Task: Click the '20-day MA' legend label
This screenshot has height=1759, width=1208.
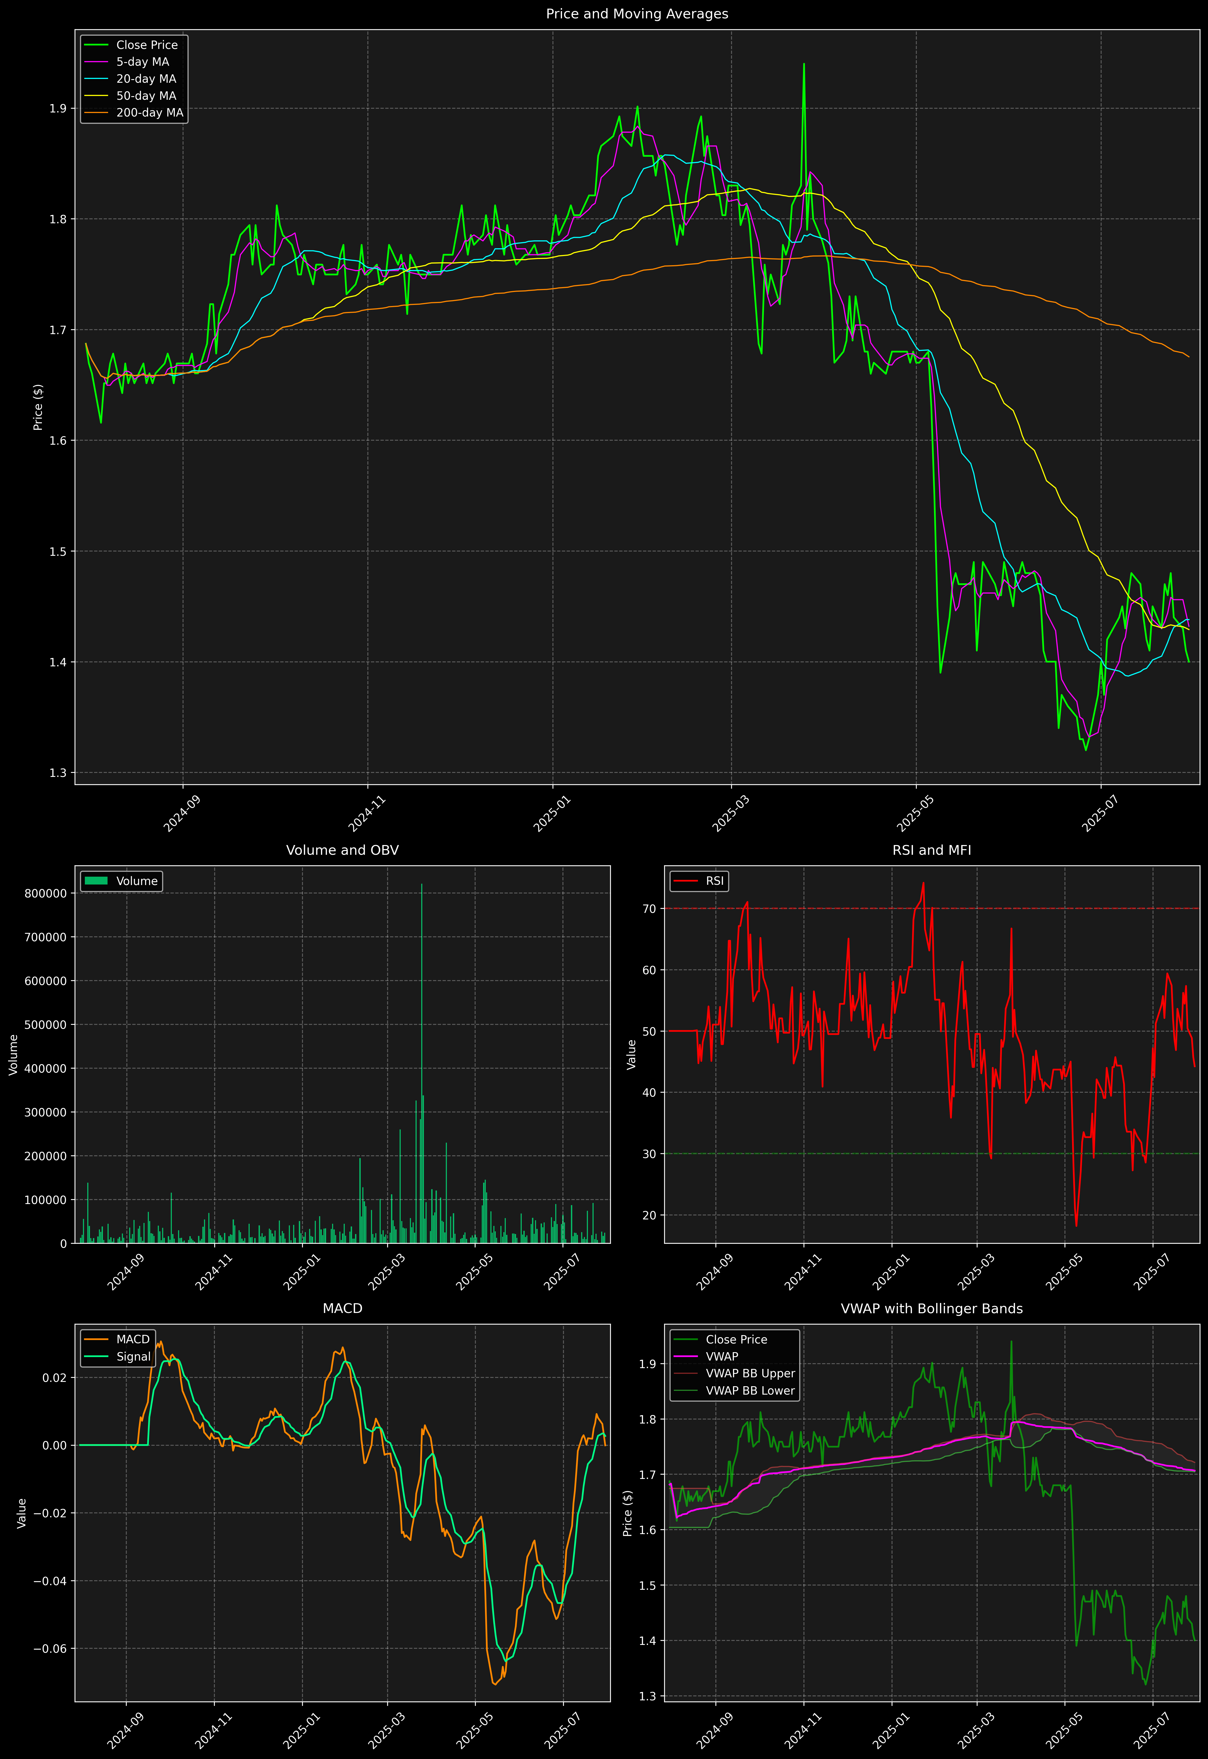Action: pos(146,79)
